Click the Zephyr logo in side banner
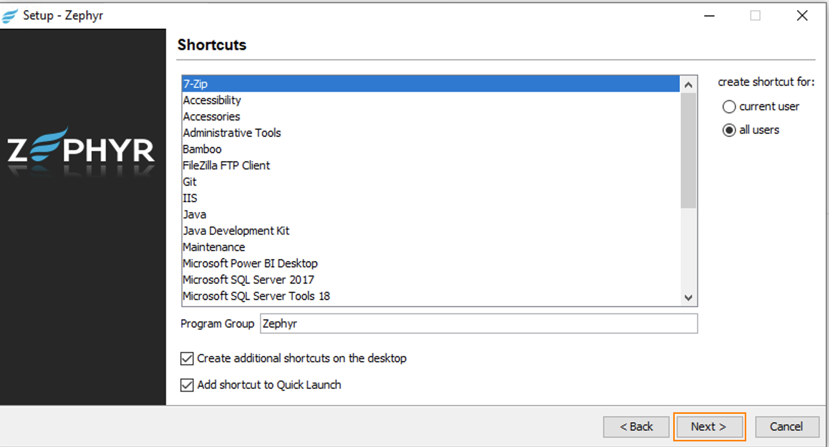 pyautogui.click(x=81, y=149)
